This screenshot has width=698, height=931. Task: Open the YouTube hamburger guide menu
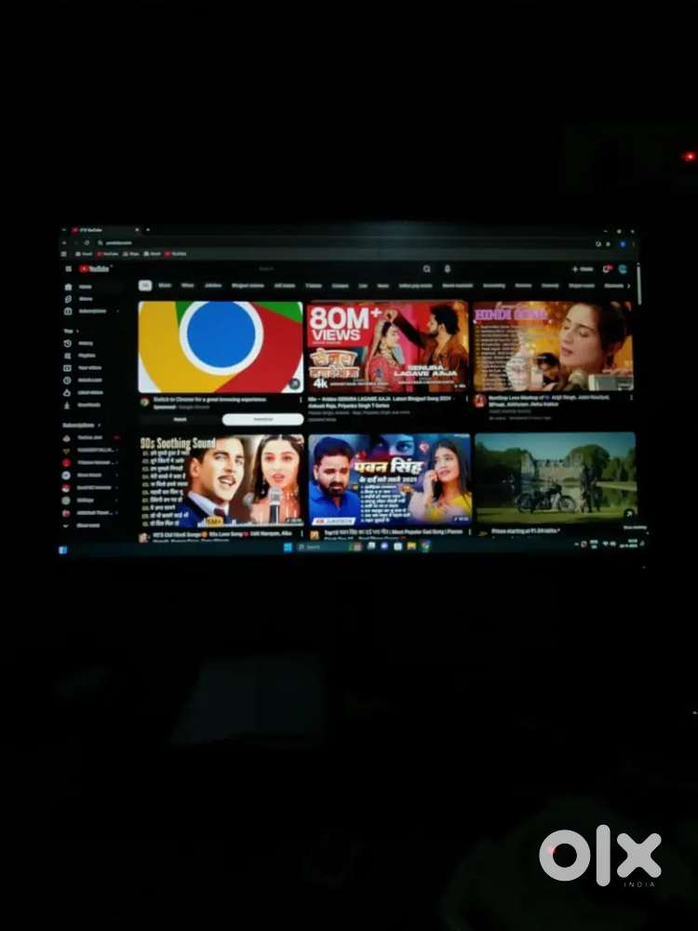tap(69, 268)
